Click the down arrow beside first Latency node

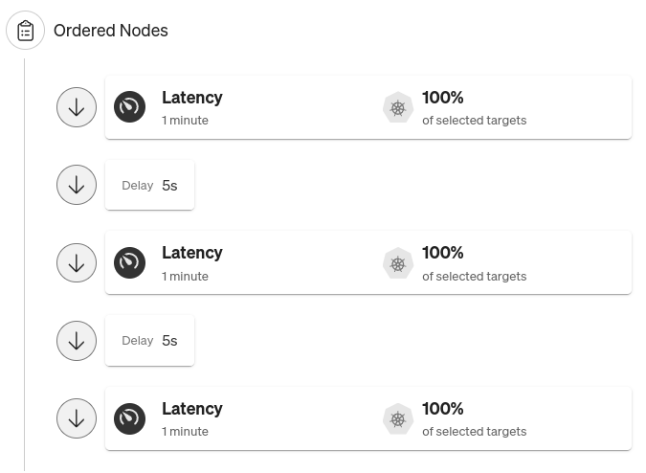click(x=77, y=107)
